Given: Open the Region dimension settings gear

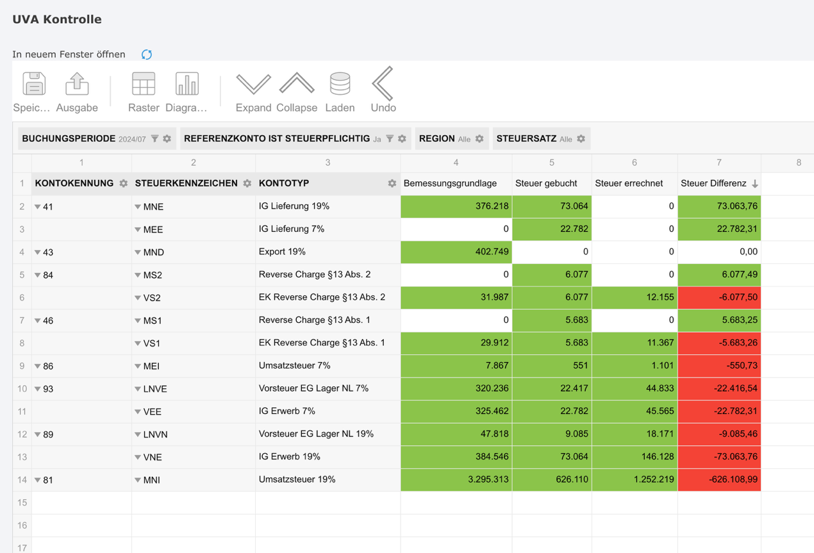Looking at the screenshot, I should coord(479,139).
